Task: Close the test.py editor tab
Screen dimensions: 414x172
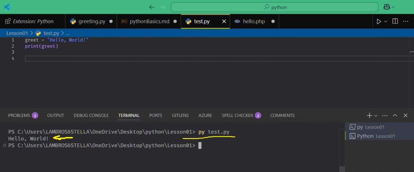Action: [x=224, y=21]
